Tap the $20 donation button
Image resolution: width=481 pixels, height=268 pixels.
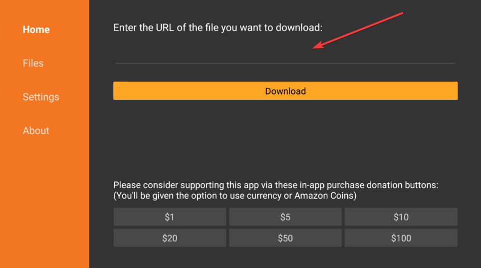point(170,238)
